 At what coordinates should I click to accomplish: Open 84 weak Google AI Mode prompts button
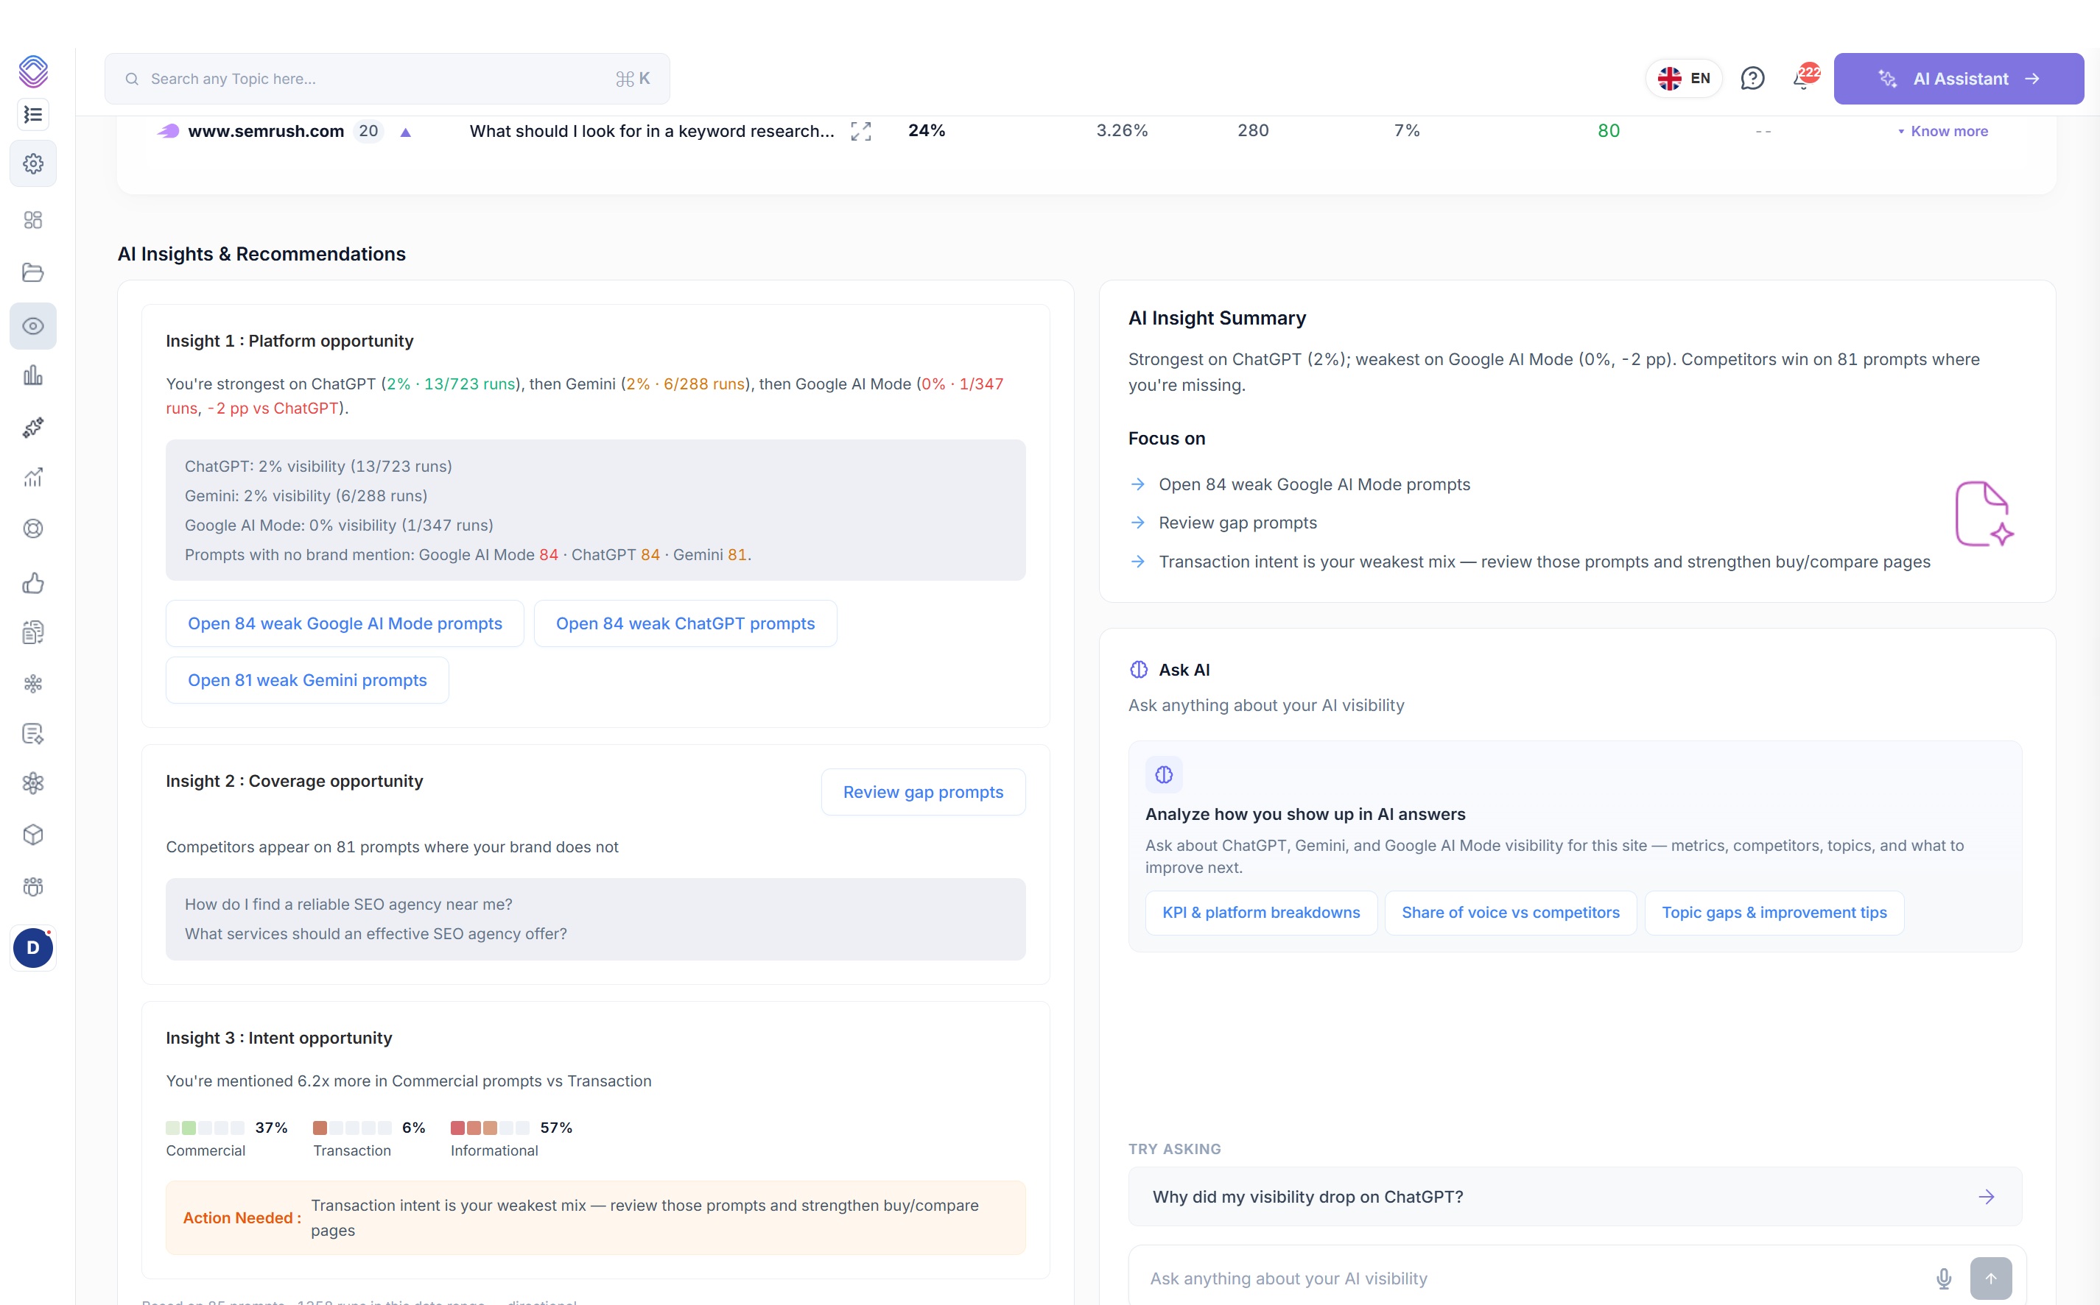click(x=345, y=623)
